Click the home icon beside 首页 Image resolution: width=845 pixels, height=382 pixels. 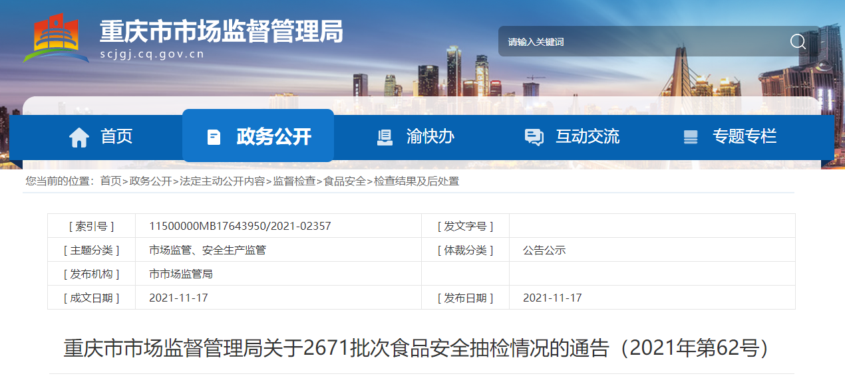point(79,137)
